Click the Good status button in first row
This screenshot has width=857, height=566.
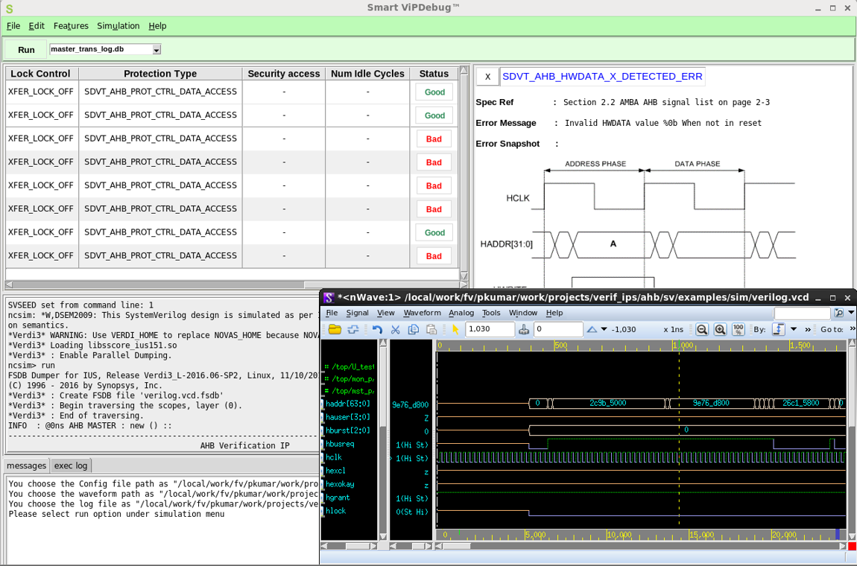pos(434,92)
